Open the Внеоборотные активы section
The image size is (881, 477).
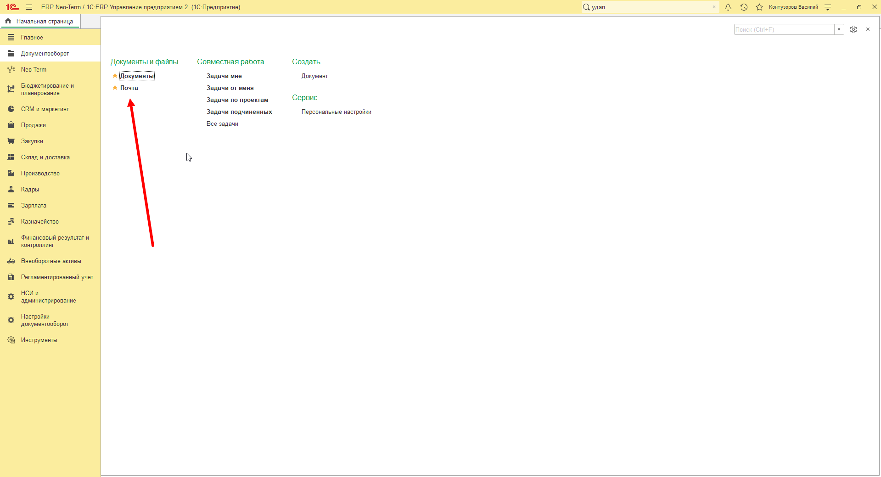[50, 261]
